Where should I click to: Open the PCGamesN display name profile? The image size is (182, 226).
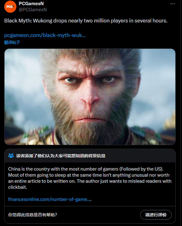pyautogui.click(x=31, y=3)
